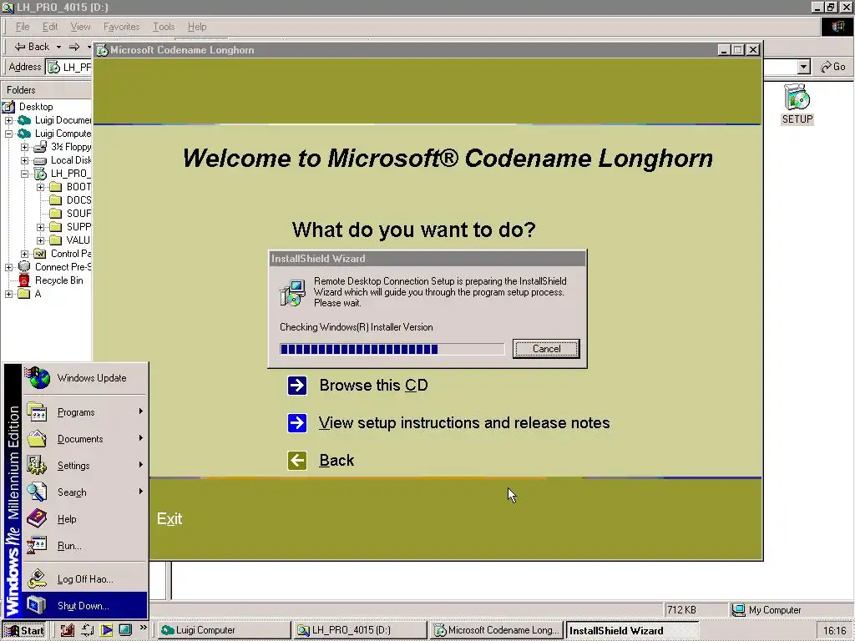
Task: Expand the Local Disk node
Action: tap(24, 160)
